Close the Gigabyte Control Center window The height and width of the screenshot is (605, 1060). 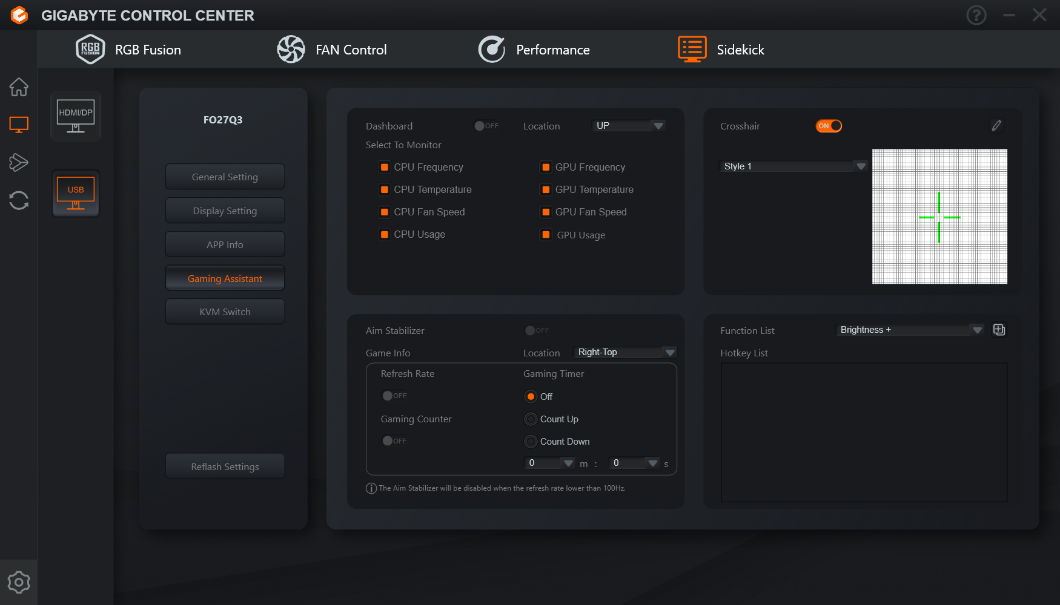(x=1039, y=15)
